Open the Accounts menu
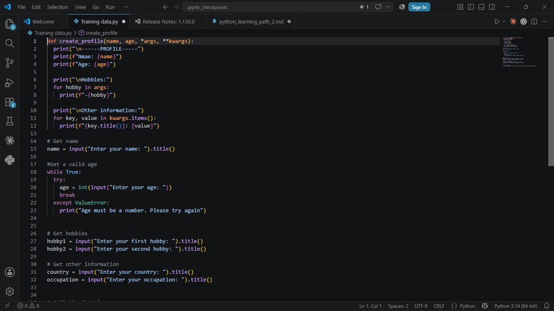Viewport: 554px width, 311px height. (x=10, y=272)
